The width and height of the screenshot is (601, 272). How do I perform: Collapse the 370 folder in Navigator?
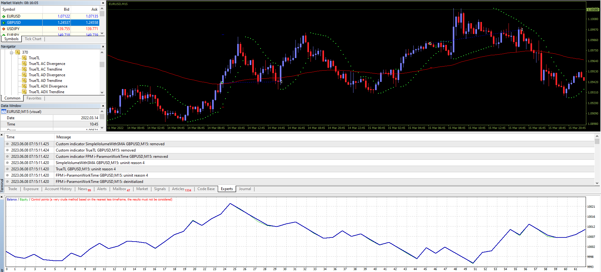pyautogui.click(x=12, y=52)
